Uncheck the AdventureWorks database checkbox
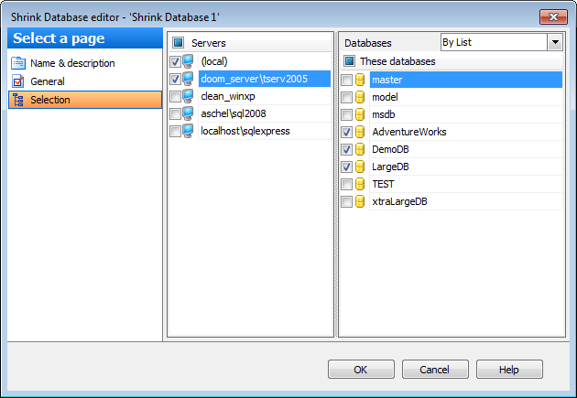Image resolution: width=577 pixels, height=398 pixels. [346, 132]
